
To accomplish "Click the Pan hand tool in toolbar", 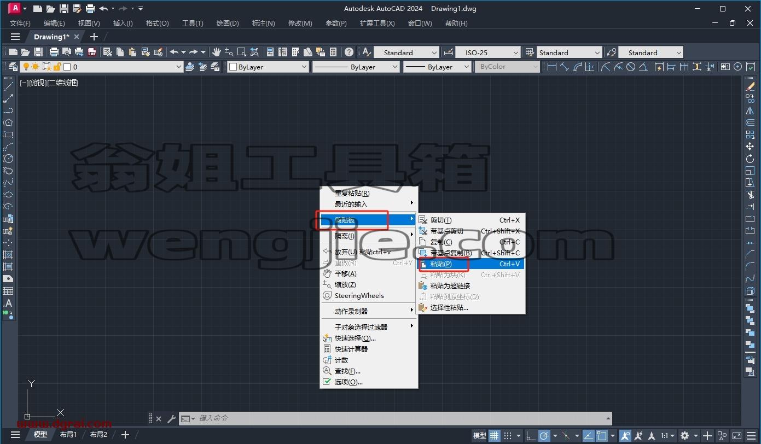I will 217,52.
